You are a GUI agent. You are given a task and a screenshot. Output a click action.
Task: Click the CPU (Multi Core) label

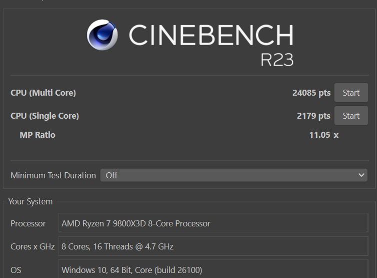(x=43, y=93)
